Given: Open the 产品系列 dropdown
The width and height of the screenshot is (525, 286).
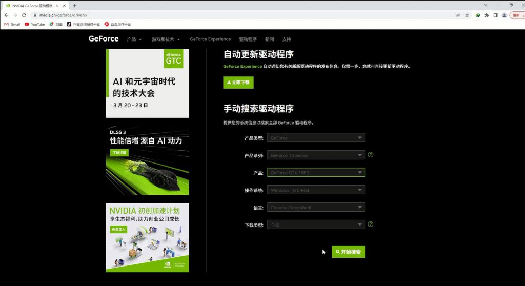Looking at the screenshot, I should 316,155.
